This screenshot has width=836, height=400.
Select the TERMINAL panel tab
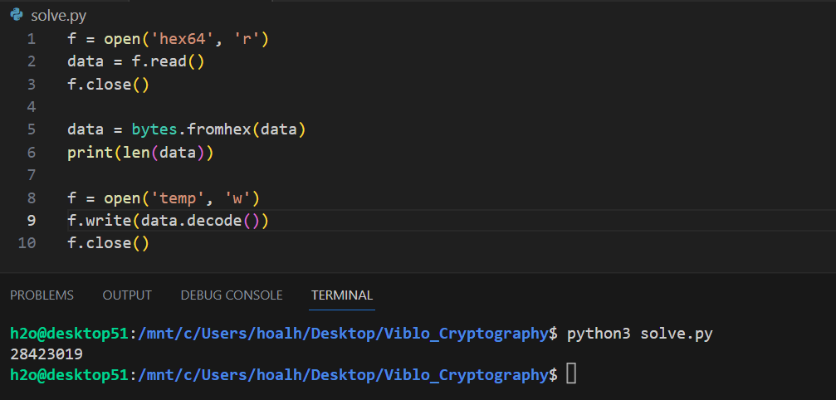click(x=342, y=295)
